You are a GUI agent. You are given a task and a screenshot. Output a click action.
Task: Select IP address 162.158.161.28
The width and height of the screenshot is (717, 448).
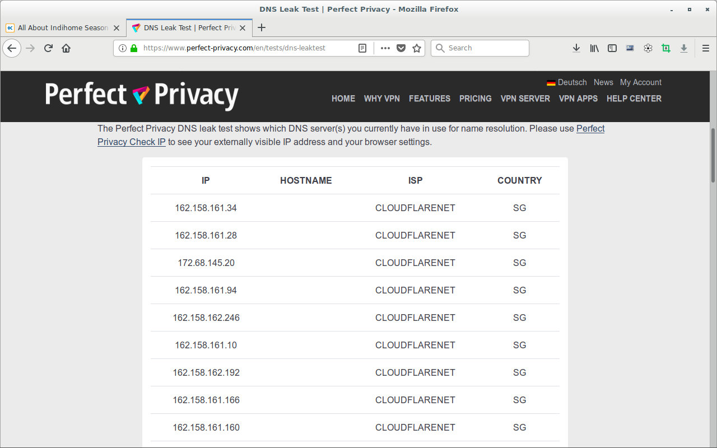[206, 235]
